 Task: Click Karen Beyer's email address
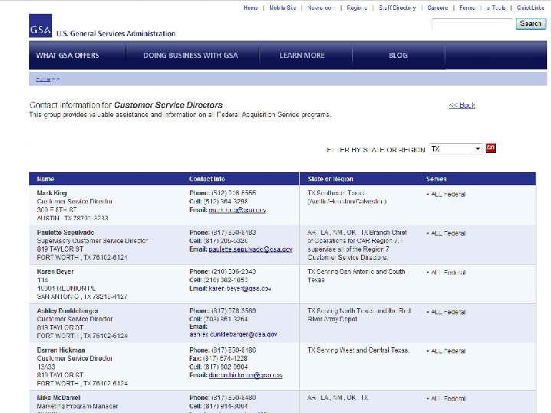click(x=240, y=288)
